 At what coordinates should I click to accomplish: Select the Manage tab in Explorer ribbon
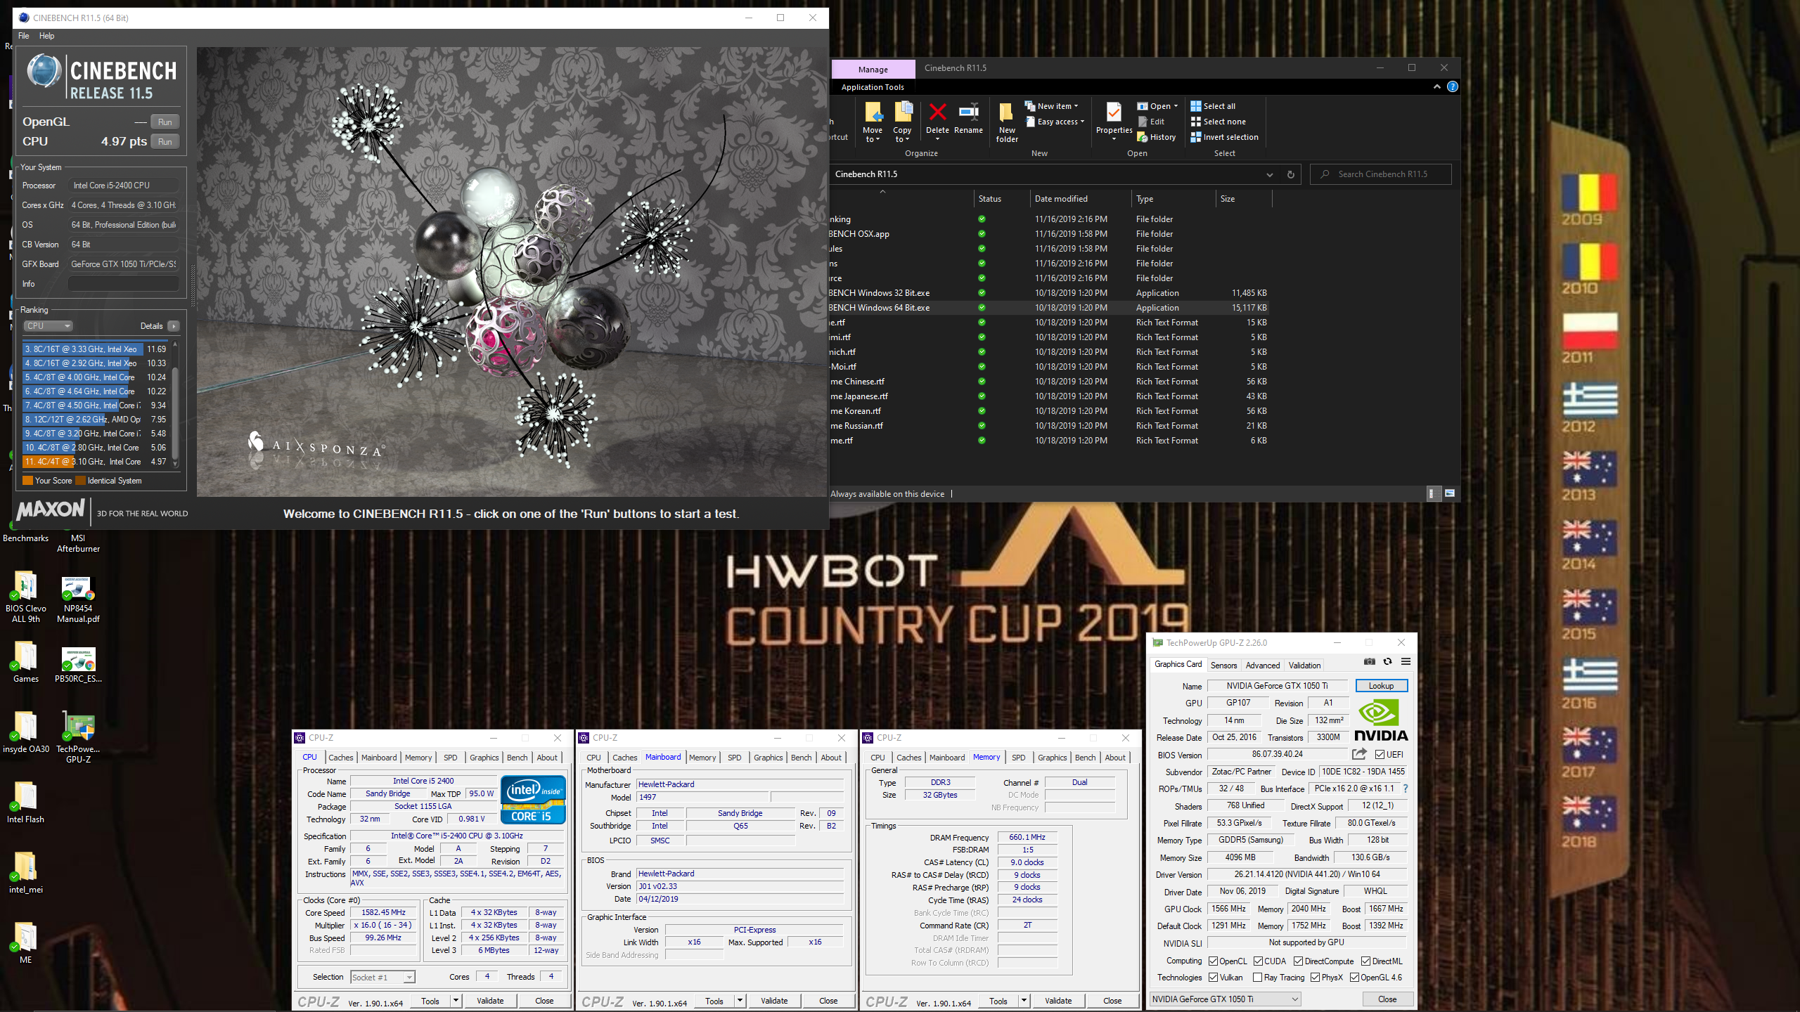(x=873, y=69)
